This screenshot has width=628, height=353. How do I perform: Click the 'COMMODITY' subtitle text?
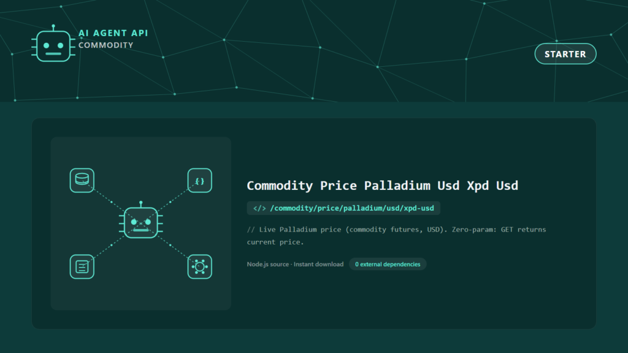[x=105, y=45]
